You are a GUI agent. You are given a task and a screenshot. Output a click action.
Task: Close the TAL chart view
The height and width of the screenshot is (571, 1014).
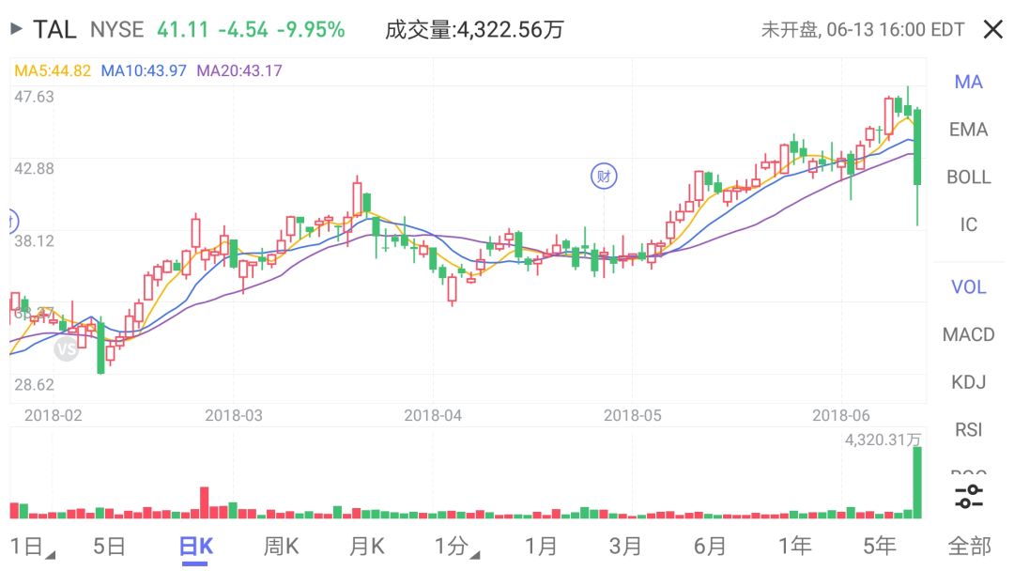[992, 29]
